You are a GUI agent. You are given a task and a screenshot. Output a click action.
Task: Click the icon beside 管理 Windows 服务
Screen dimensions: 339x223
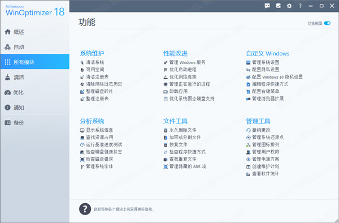166,63
